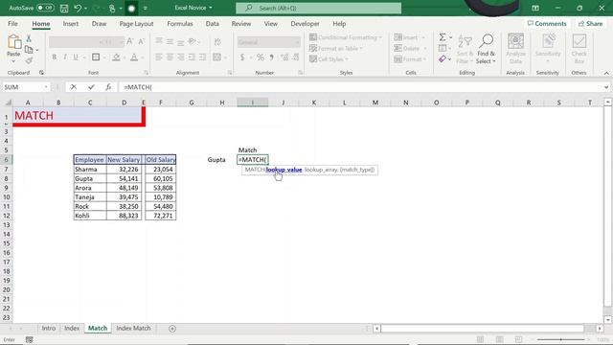The image size is (613, 345).
Task: Open Sort & Filter menu
Action: click(465, 49)
